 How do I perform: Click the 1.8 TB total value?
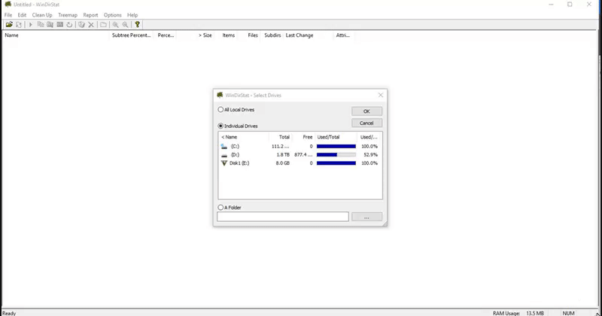[x=283, y=155]
